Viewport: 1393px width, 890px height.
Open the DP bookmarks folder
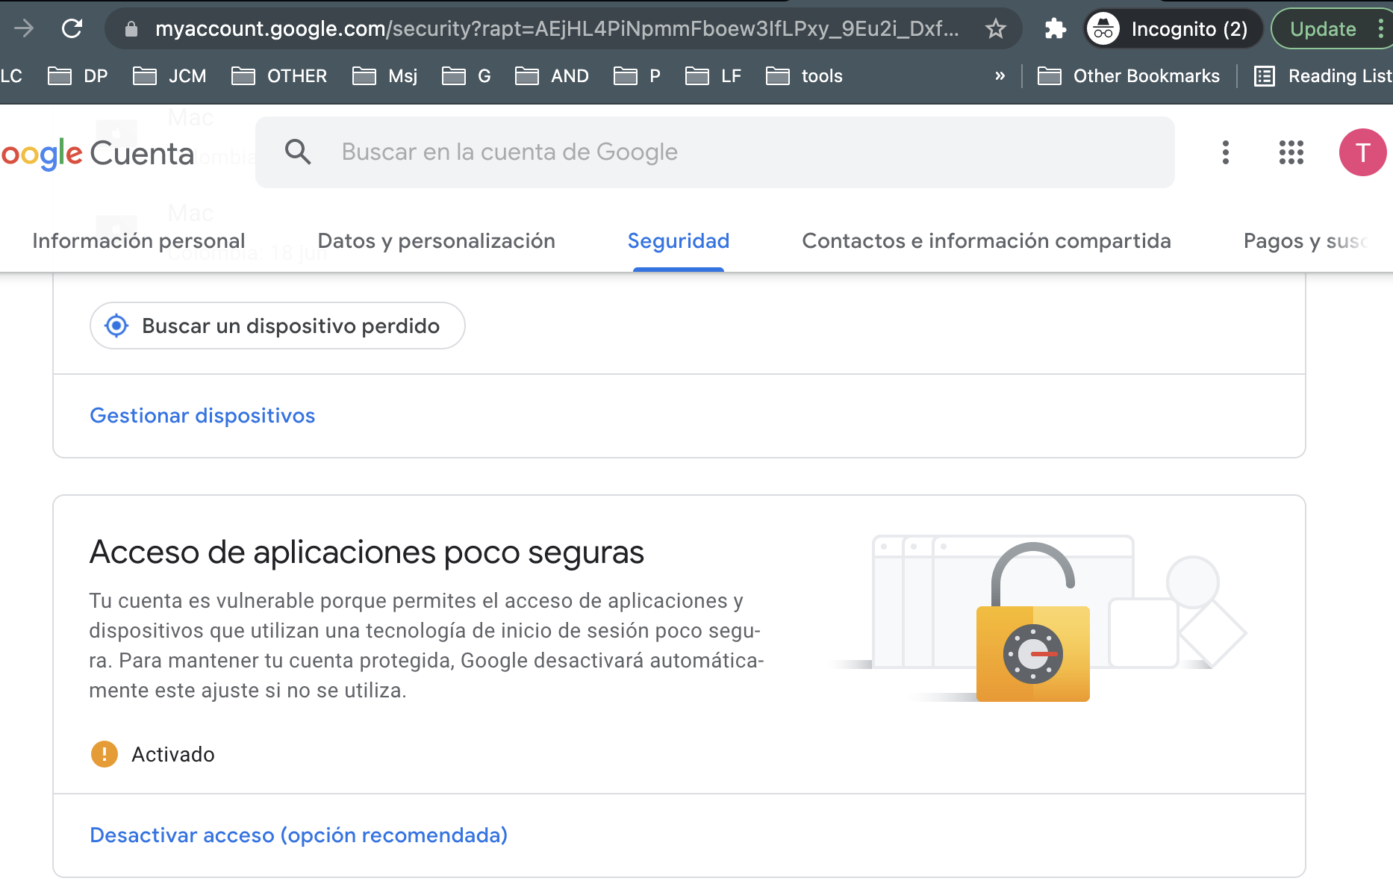(78, 76)
